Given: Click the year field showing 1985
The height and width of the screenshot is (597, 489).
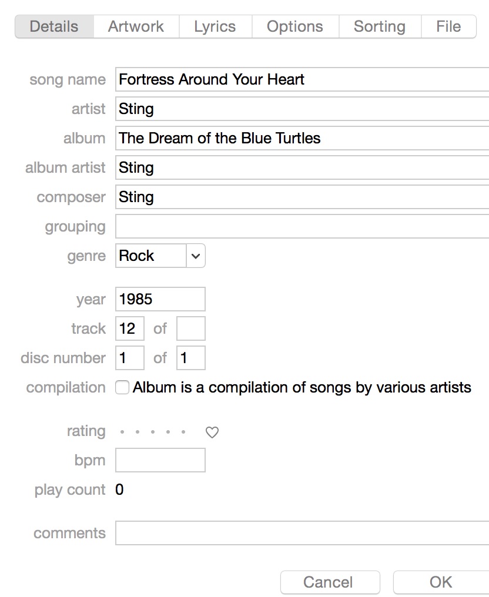Looking at the screenshot, I should pyautogui.click(x=160, y=299).
